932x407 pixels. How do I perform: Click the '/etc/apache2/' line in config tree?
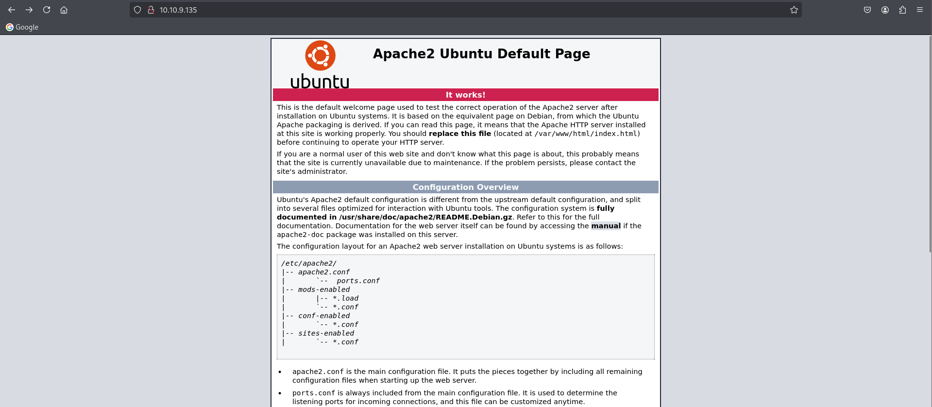(x=309, y=263)
